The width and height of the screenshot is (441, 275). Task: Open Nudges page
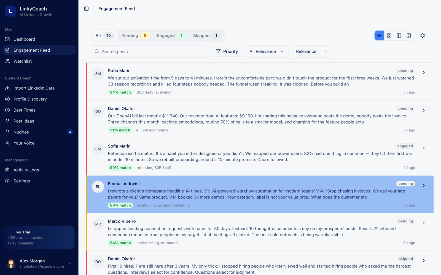(39, 132)
